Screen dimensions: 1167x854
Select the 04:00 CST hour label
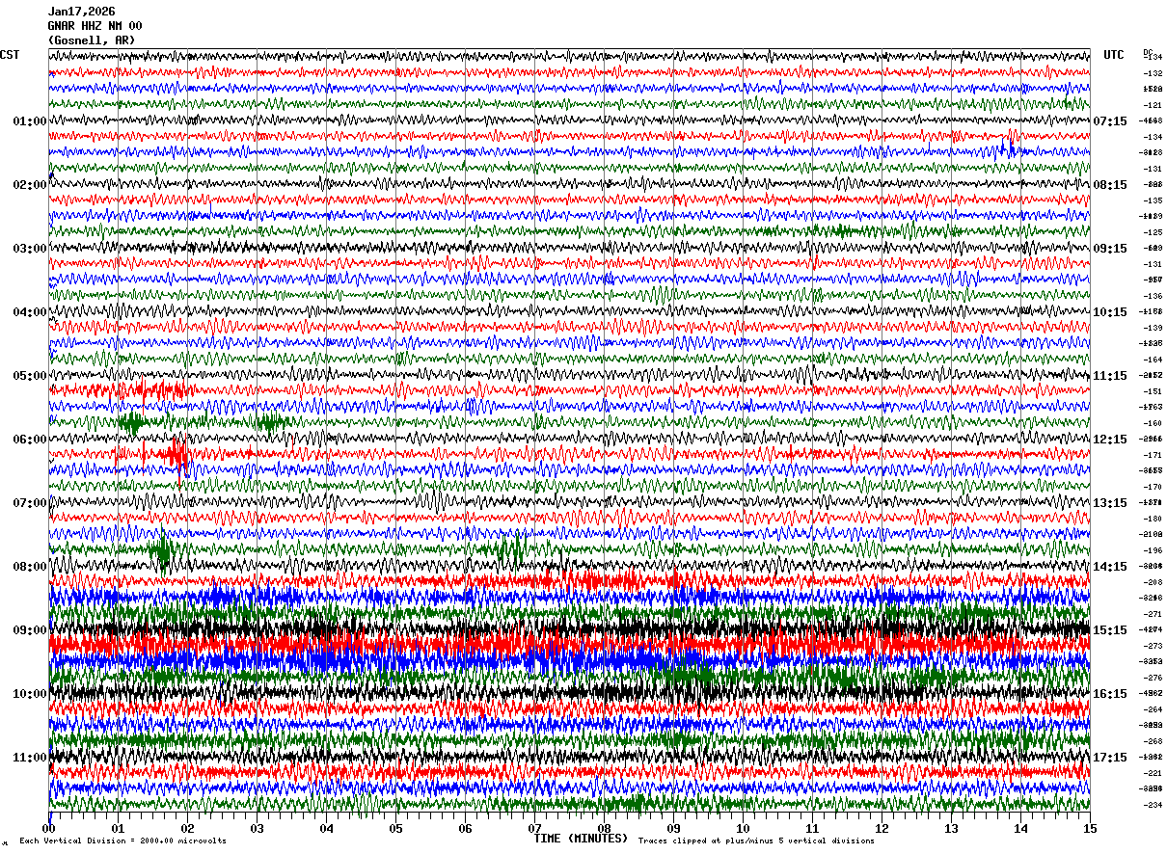(30, 312)
